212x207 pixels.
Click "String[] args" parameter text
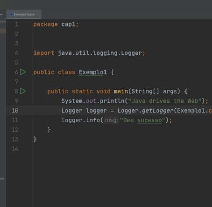point(154,92)
